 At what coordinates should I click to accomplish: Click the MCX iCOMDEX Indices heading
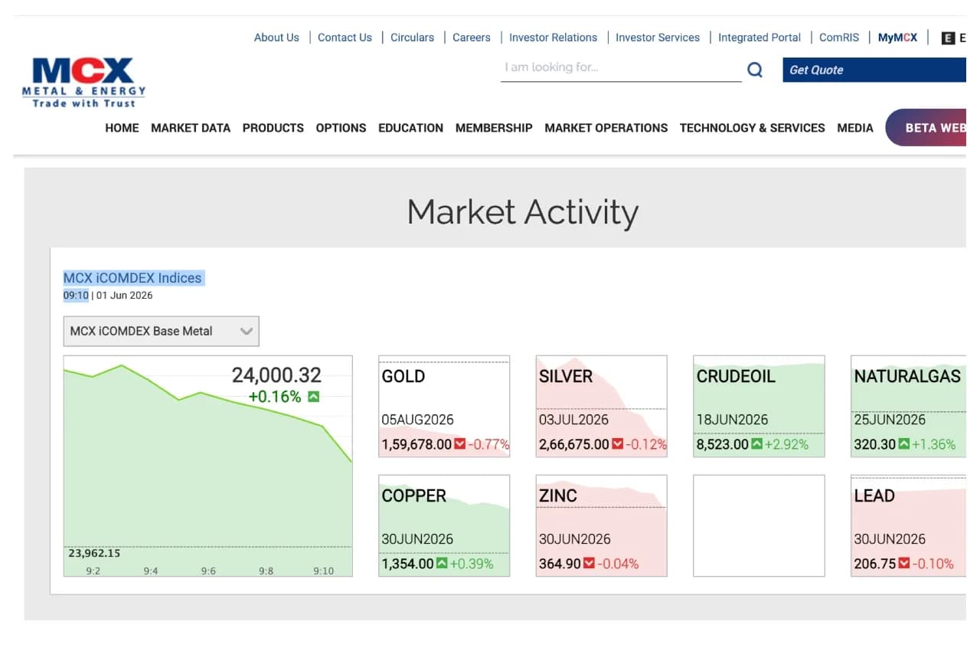[x=132, y=278]
